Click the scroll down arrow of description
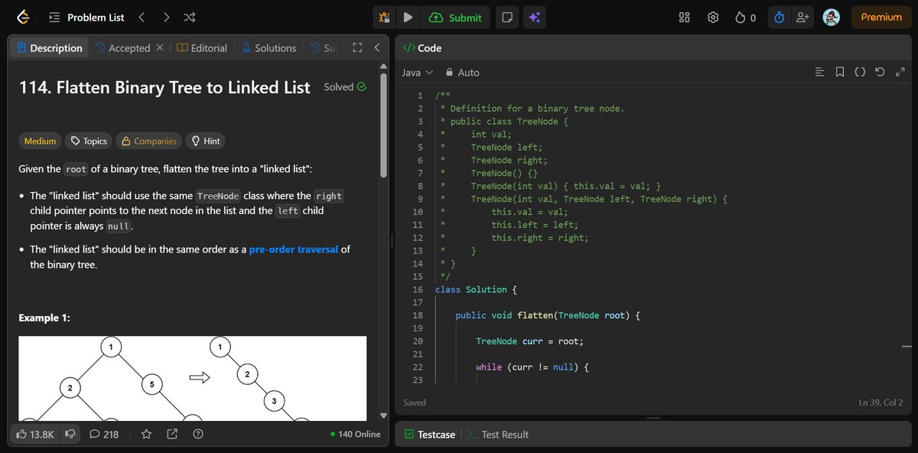This screenshot has height=453, width=918. coord(384,416)
